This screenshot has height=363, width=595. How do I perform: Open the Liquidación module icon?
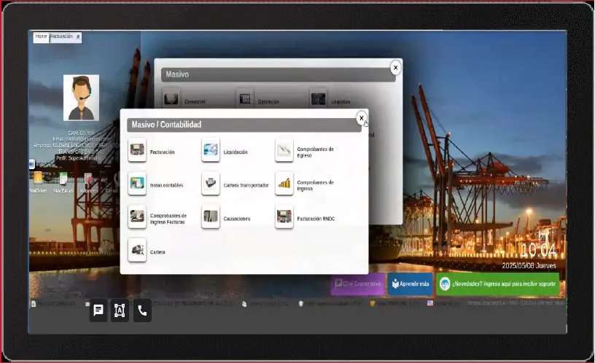pos(211,150)
